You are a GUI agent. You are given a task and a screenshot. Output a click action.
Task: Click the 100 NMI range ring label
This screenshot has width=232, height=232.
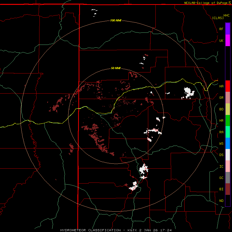[x=116, y=20]
